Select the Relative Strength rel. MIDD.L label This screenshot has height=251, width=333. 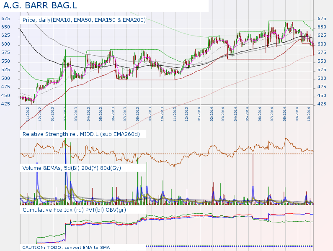[x=81, y=134]
